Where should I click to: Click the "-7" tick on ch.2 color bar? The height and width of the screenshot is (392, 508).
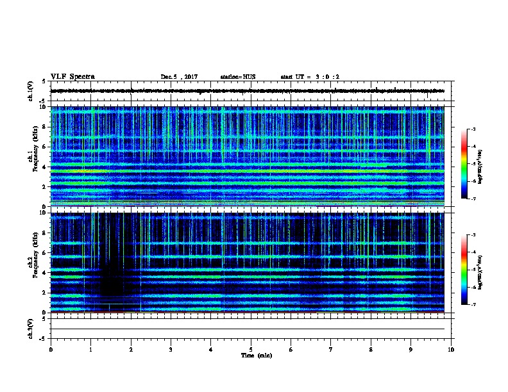(x=473, y=304)
